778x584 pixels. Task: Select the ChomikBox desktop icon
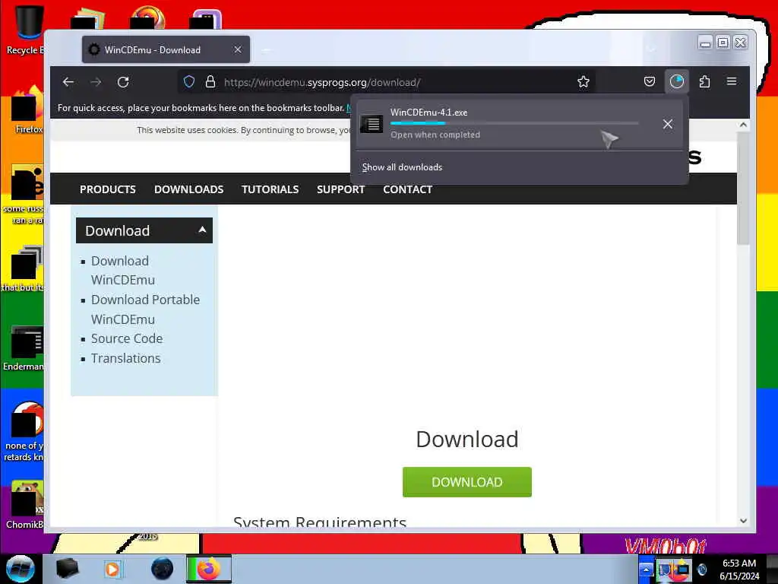tap(26, 505)
